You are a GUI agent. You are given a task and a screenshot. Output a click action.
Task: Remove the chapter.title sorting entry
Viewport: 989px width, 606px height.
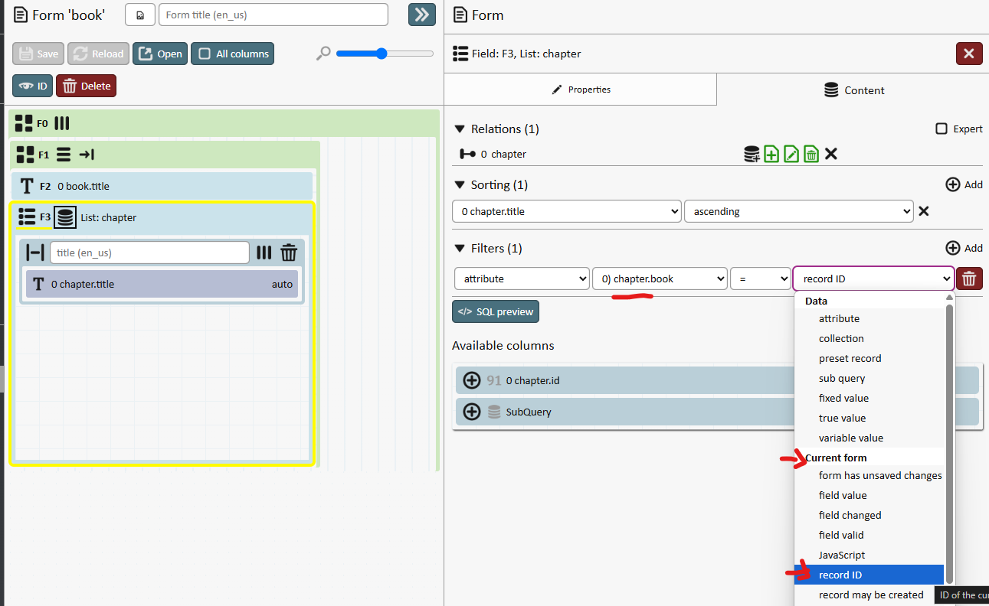(x=924, y=211)
